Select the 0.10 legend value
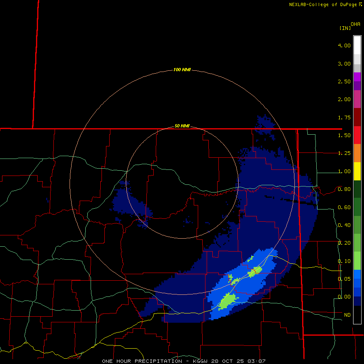This screenshot has width=364, height=364. click(x=344, y=261)
